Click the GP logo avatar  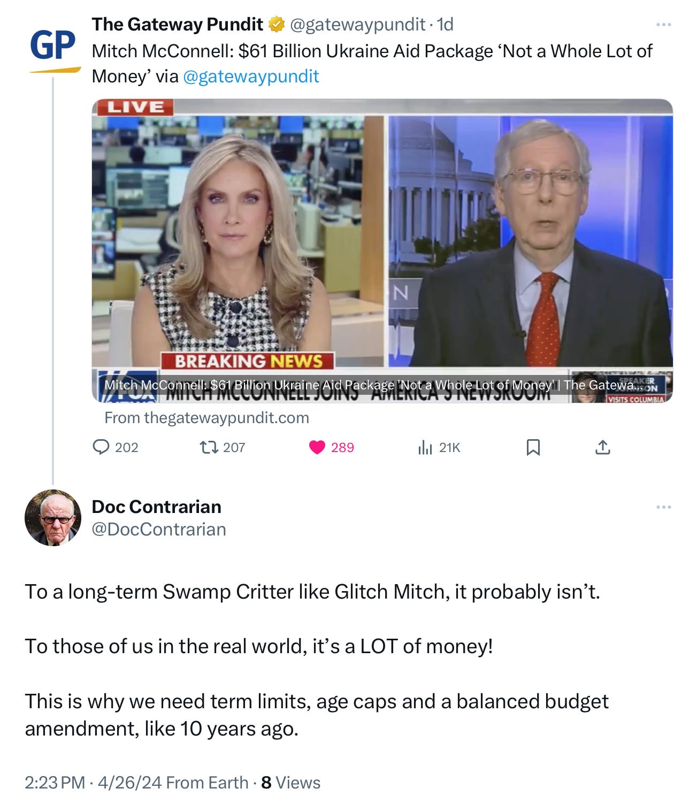pyautogui.click(x=53, y=48)
